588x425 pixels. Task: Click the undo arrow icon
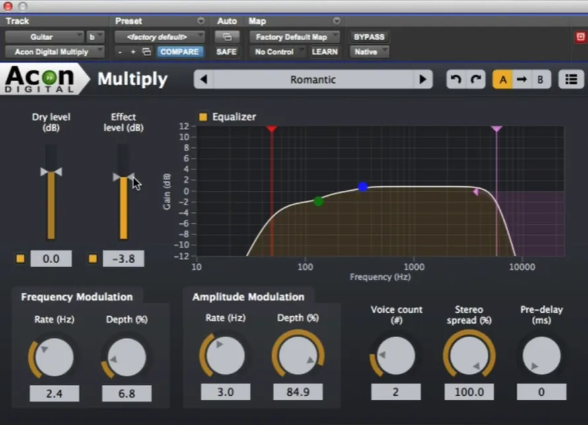tap(456, 79)
